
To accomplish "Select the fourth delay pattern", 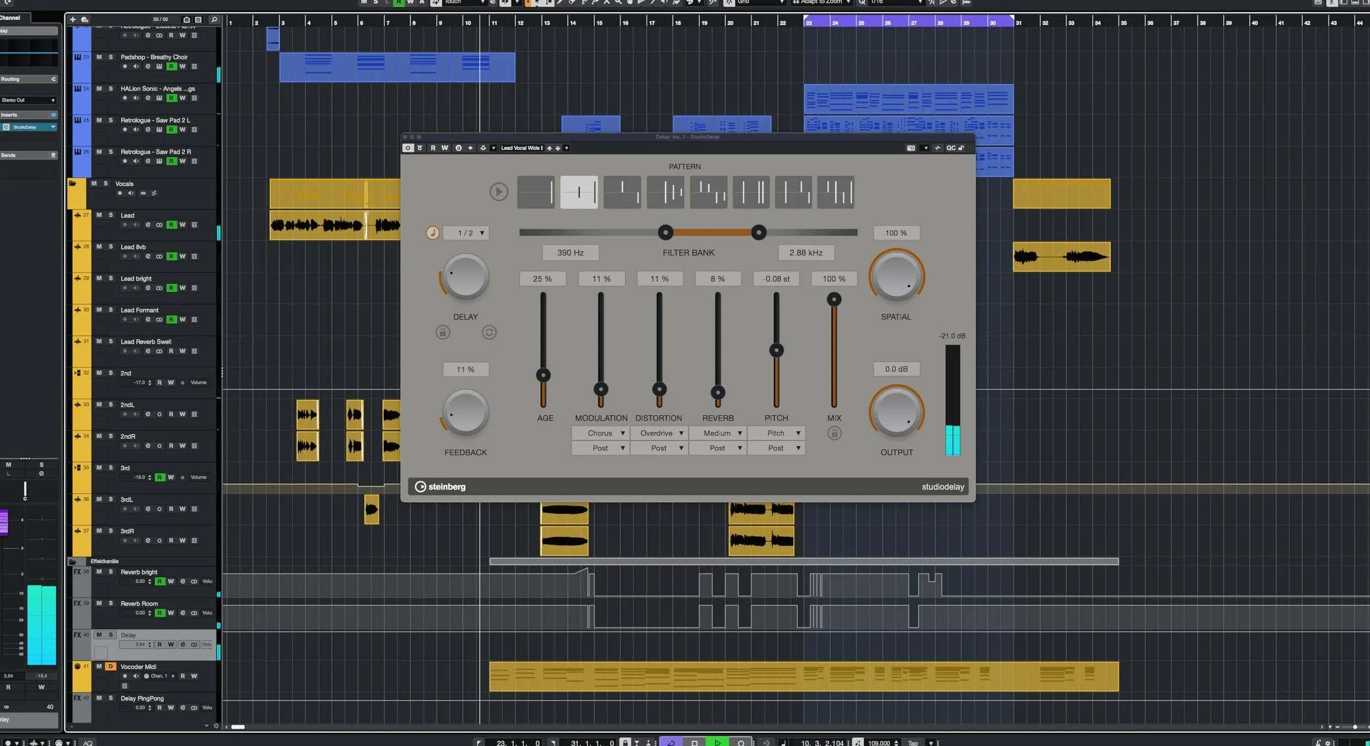I will (665, 192).
